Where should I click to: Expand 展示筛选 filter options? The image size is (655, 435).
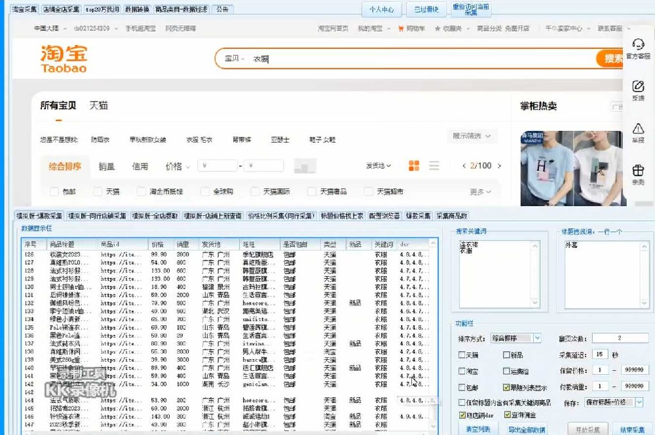(x=472, y=136)
